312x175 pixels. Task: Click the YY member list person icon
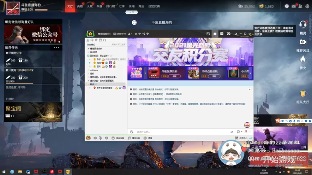point(88,40)
